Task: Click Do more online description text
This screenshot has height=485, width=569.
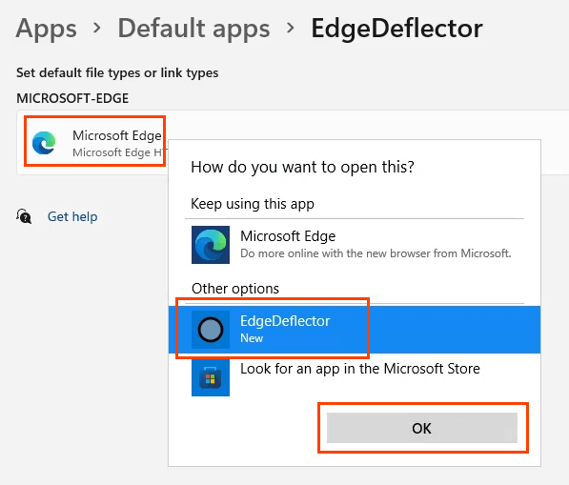Action: pos(376,253)
